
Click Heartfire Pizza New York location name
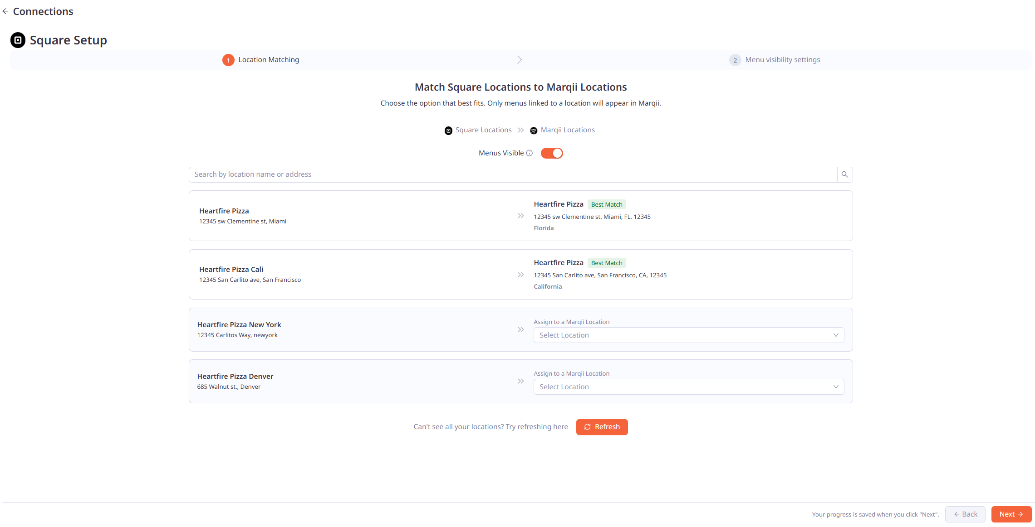pos(239,324)
